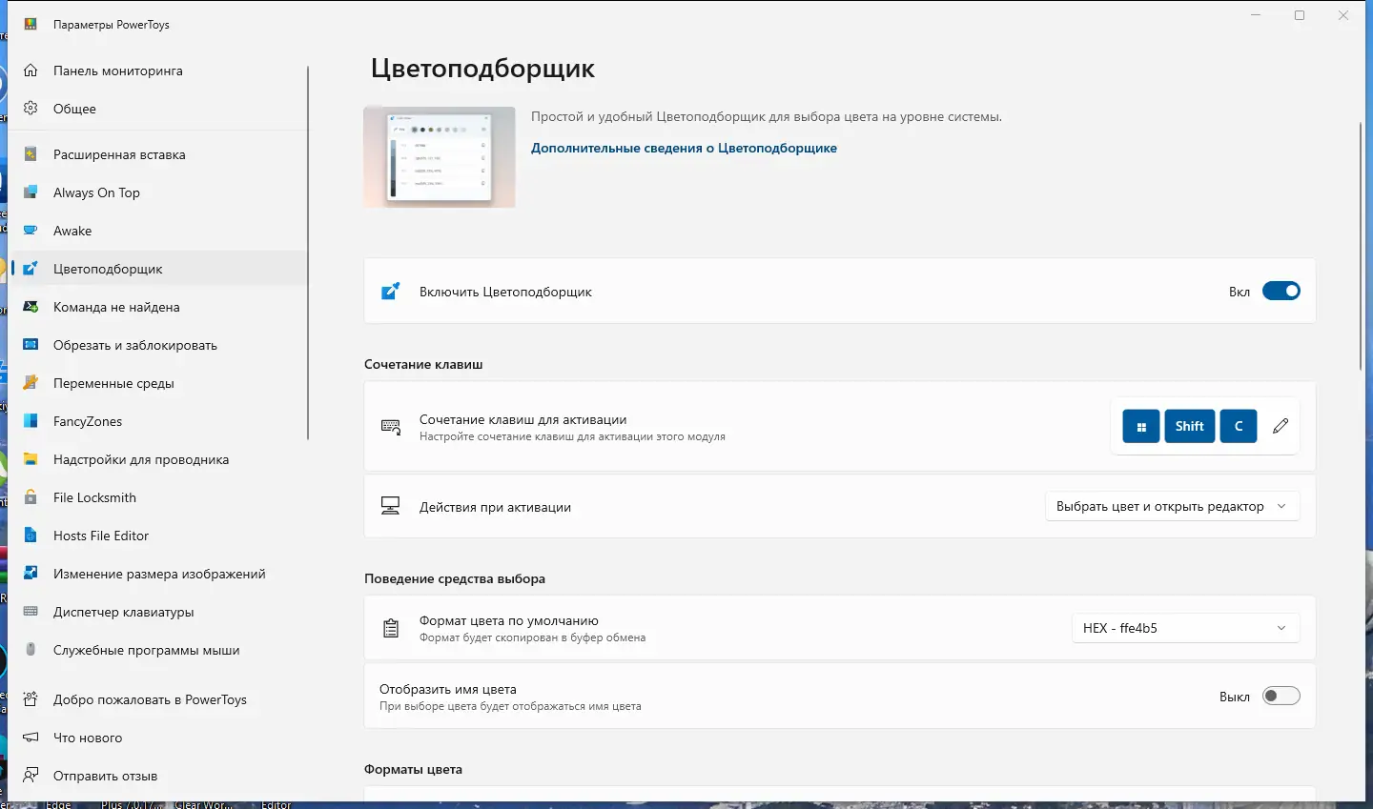Click the color picker icon beside Включить Цветоподборщик
The height and width of the screenshot is (809, 1373).
[x=391, y=292]
